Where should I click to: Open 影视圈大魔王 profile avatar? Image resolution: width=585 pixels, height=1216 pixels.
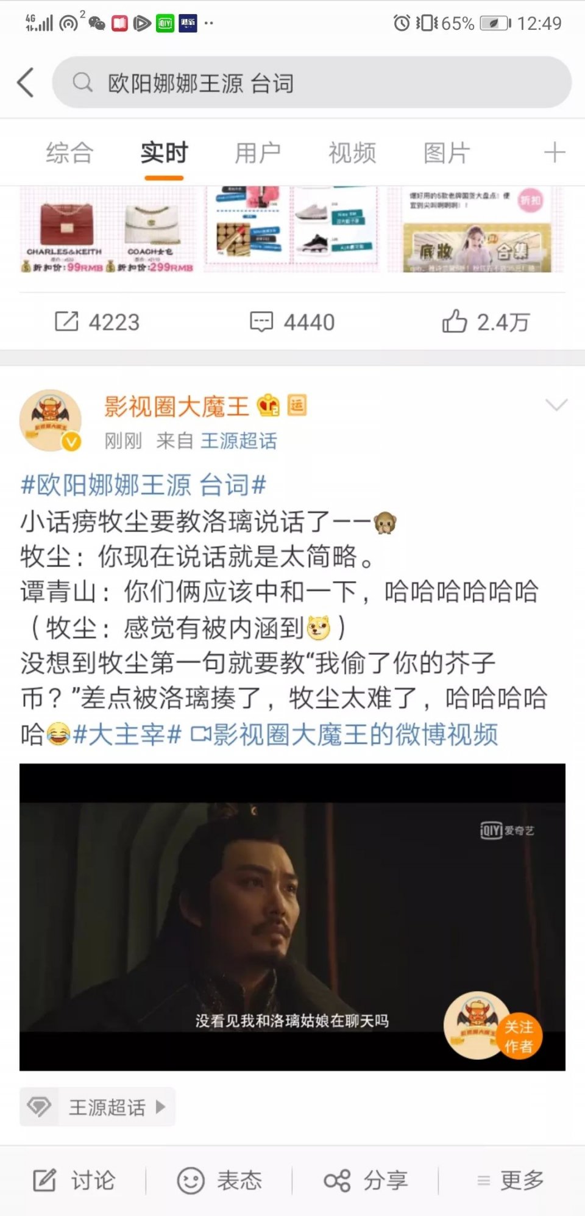(x=51, y=421)
